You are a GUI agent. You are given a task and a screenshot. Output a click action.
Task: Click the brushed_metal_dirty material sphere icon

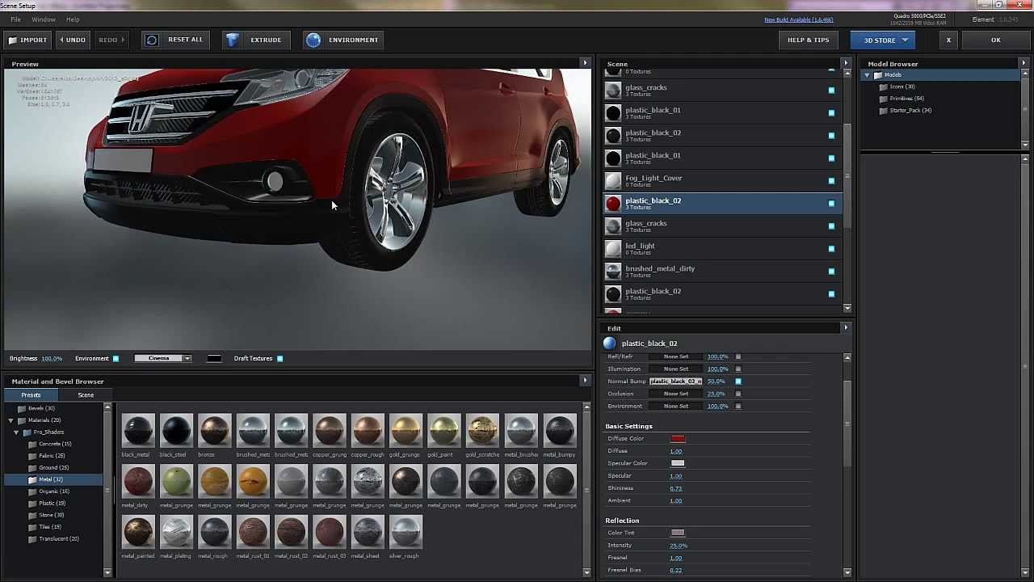613,271
